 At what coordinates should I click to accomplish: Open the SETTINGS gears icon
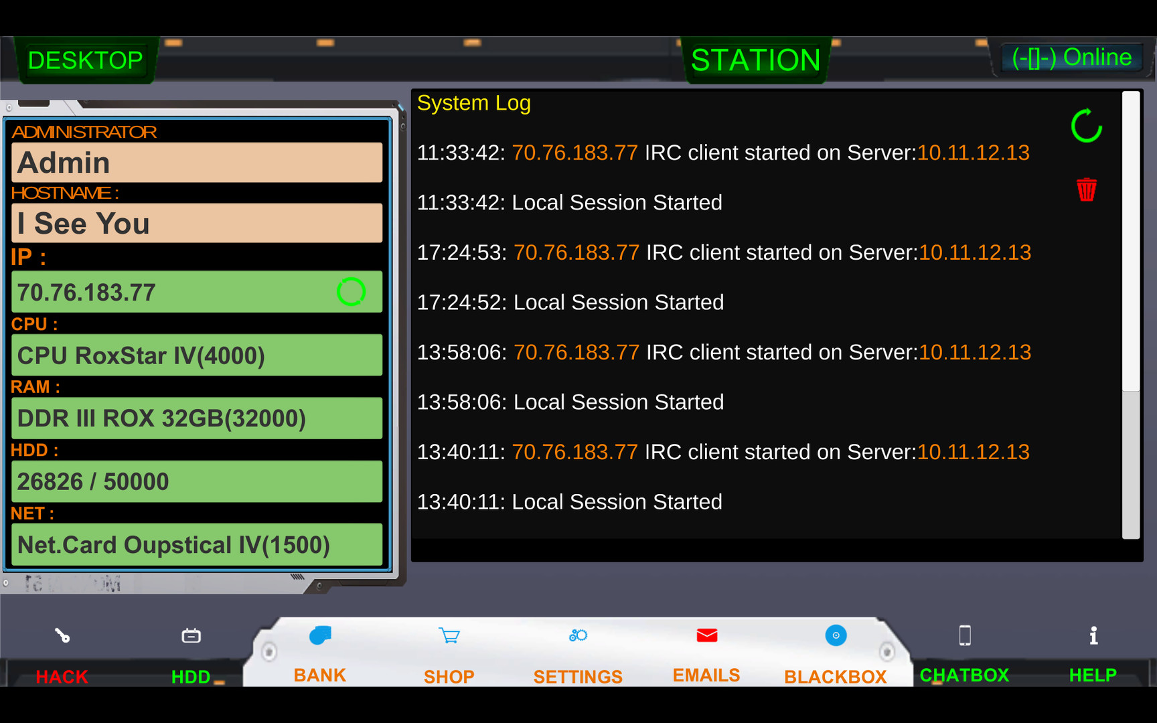(x=578, y=635)
